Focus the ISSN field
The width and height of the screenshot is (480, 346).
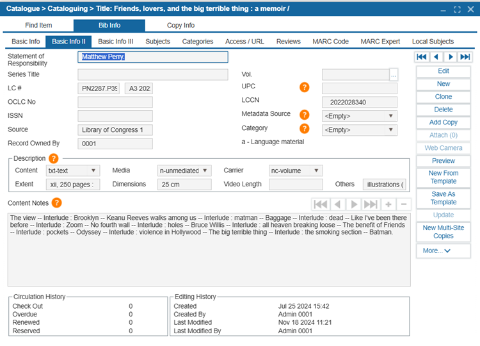115,116
